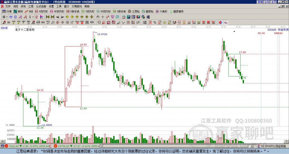Jump to last bar with skip-end icon
Image resolution: width=289 pixels, height=154 pixels.
[52, 17]
